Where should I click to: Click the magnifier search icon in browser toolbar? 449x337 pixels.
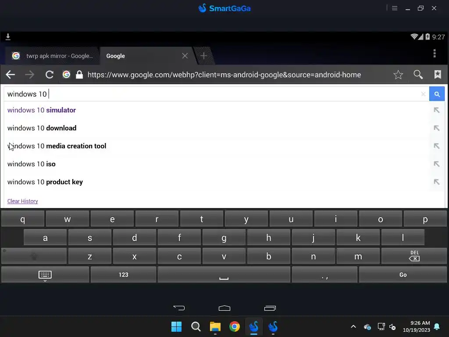pos(418,75)
